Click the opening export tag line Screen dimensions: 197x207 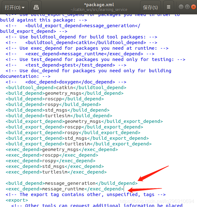coord(17,200)
